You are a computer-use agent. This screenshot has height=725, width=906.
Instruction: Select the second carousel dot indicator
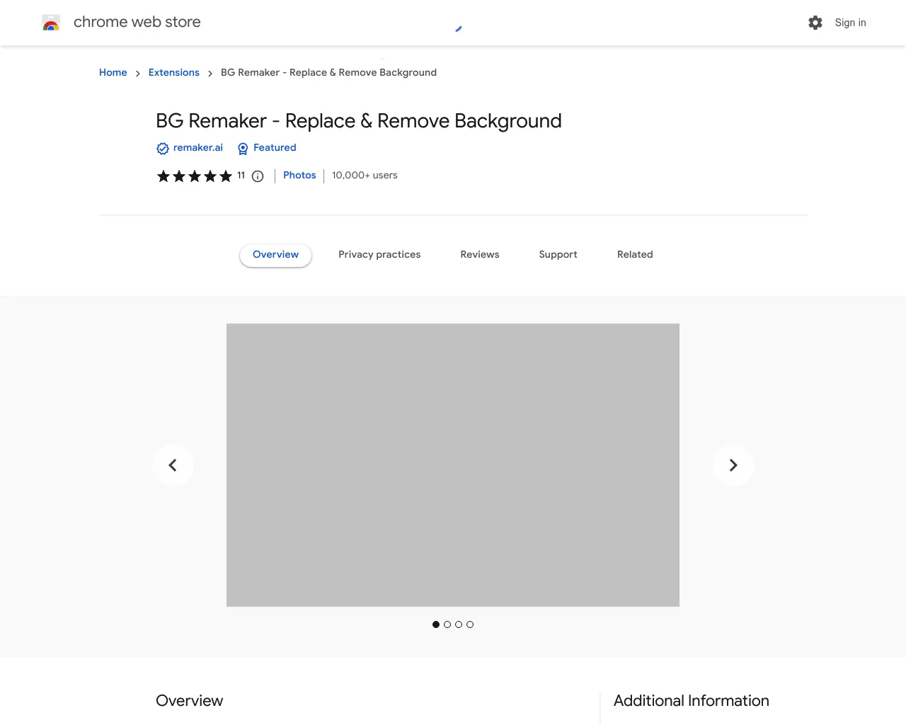coord(447,624)
